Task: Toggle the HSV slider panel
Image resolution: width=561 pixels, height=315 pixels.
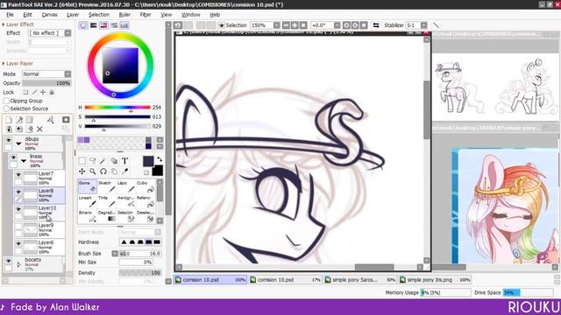Action: (x=103, y=25)
